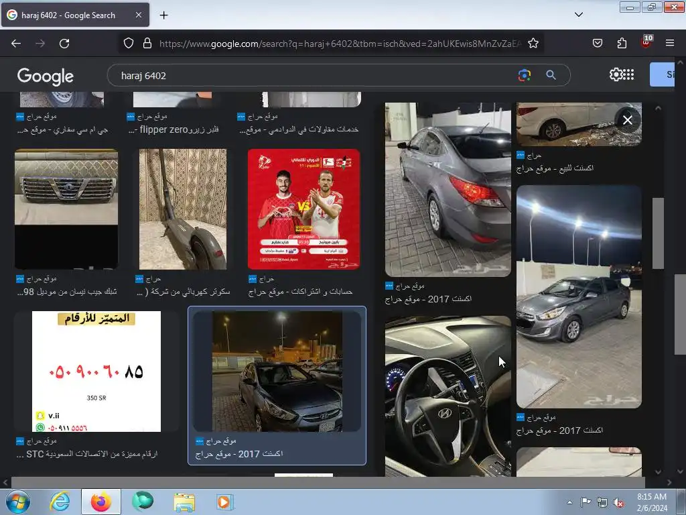Click the search box containing haraj 6402
686x515 pixels.
[315, 75]
